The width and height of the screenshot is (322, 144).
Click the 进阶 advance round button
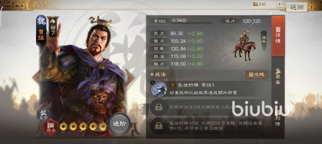(x=119, y=124)
